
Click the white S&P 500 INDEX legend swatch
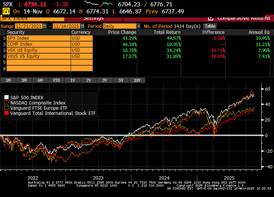pos(6,97)
